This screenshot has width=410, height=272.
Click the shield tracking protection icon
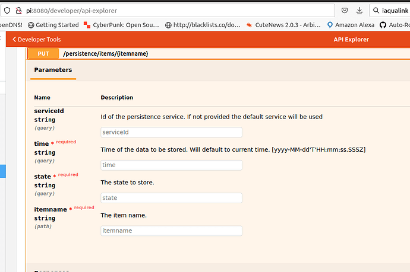pyautogui.click(x=7, y=11)
